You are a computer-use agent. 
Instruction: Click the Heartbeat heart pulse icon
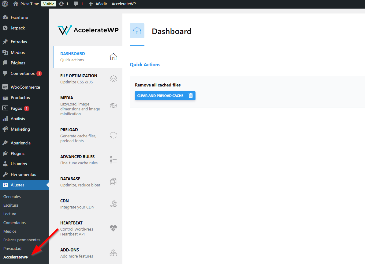pyautogui.click(x=114, y=228)
